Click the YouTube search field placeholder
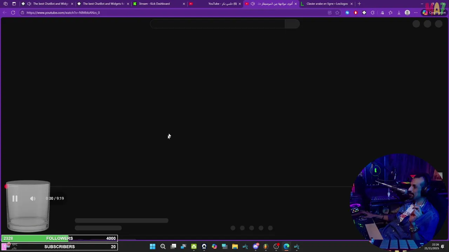 point(217,24)
